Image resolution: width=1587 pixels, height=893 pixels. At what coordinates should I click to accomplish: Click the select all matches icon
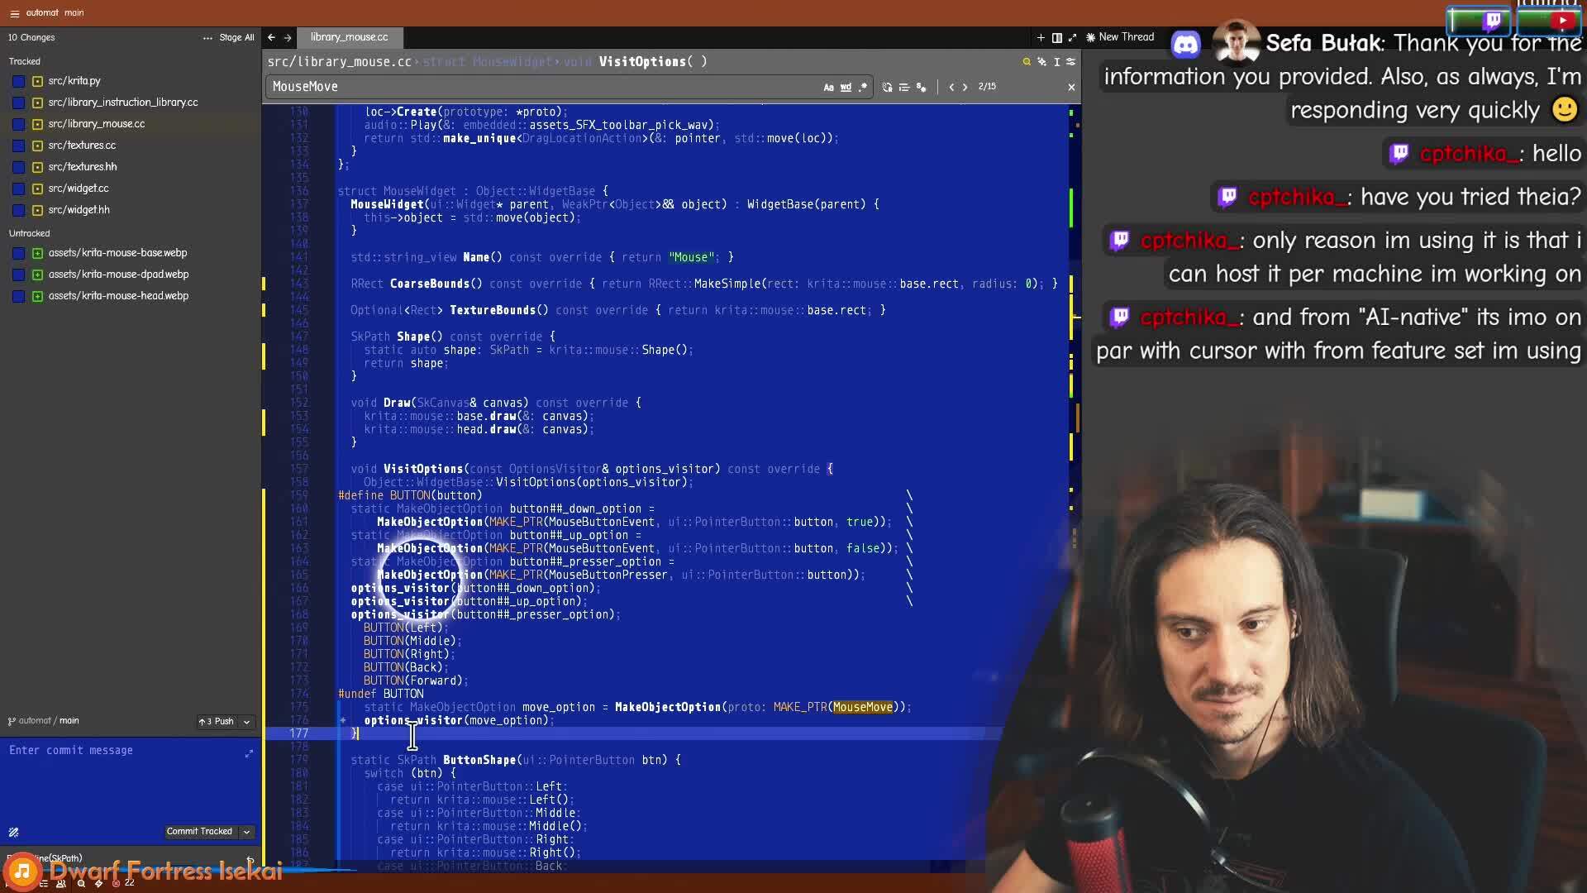point(921,87)
